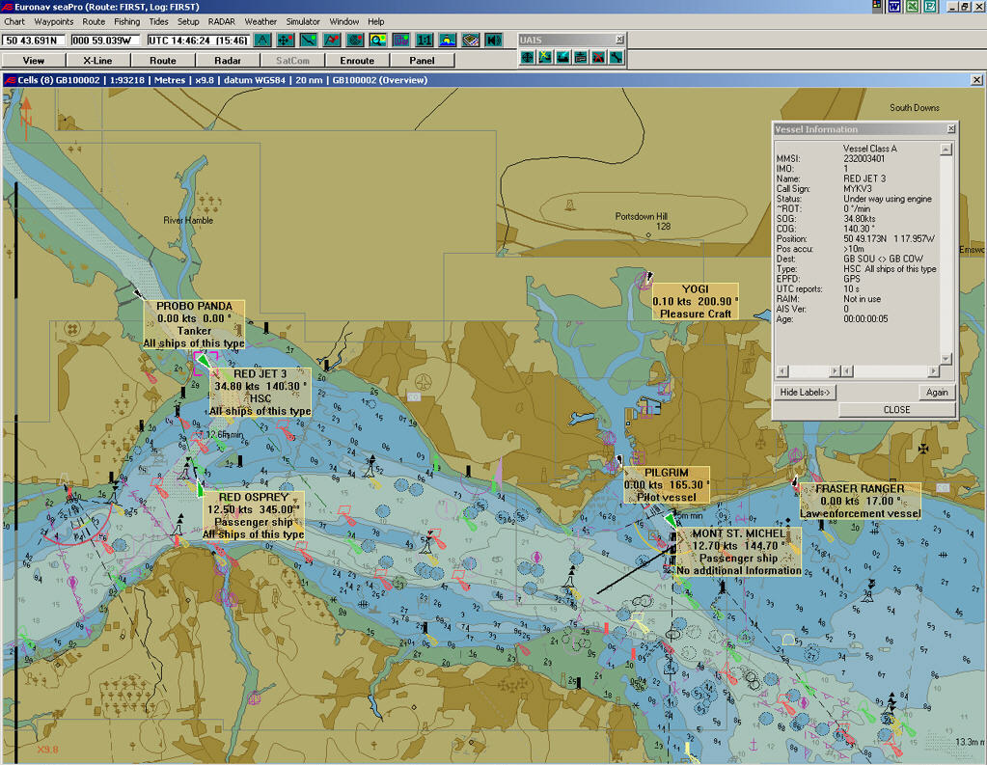The width and height of the screenshot is (987, 765).
Task: Click the yellow cross vessel icon in UAIS toolbar
Action: coord(545,57)
